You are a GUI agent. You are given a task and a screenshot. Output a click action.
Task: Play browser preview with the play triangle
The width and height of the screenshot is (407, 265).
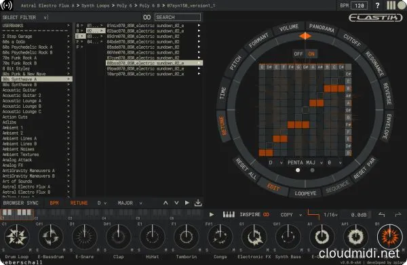coord(187,203)
